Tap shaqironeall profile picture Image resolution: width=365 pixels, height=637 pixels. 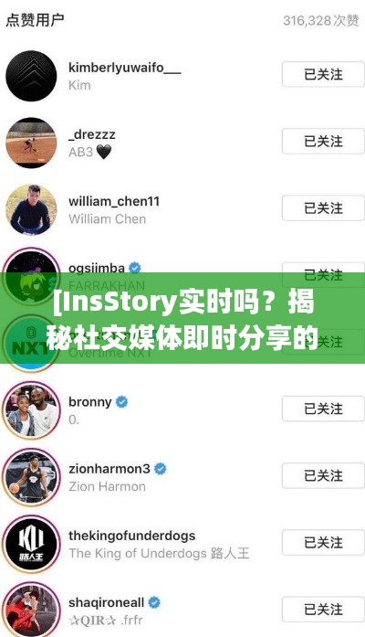(x=31, y=610)
